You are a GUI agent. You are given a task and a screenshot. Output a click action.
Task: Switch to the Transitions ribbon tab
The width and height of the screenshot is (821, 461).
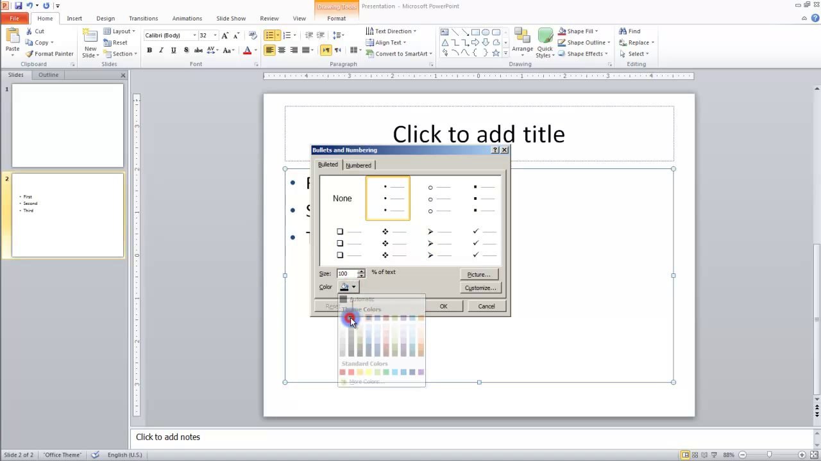[143, 19]
